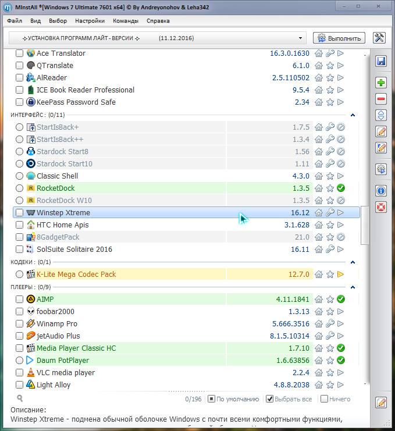Screen dimensions: 395x431
Task: Click the blue floppy disk save icon
Action: coord(381,61)
